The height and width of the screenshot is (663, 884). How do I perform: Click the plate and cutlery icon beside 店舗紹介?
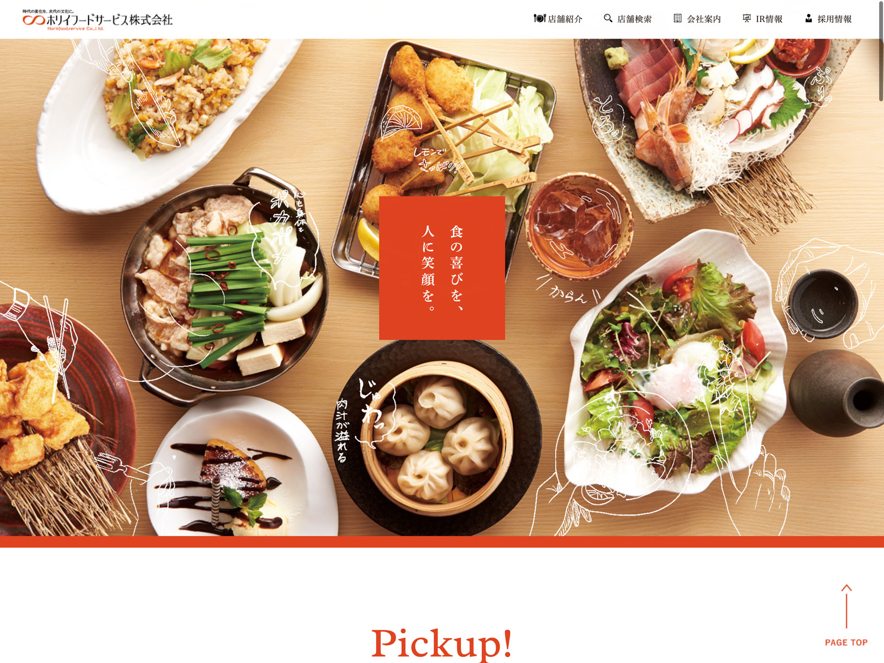click(539, 18)
